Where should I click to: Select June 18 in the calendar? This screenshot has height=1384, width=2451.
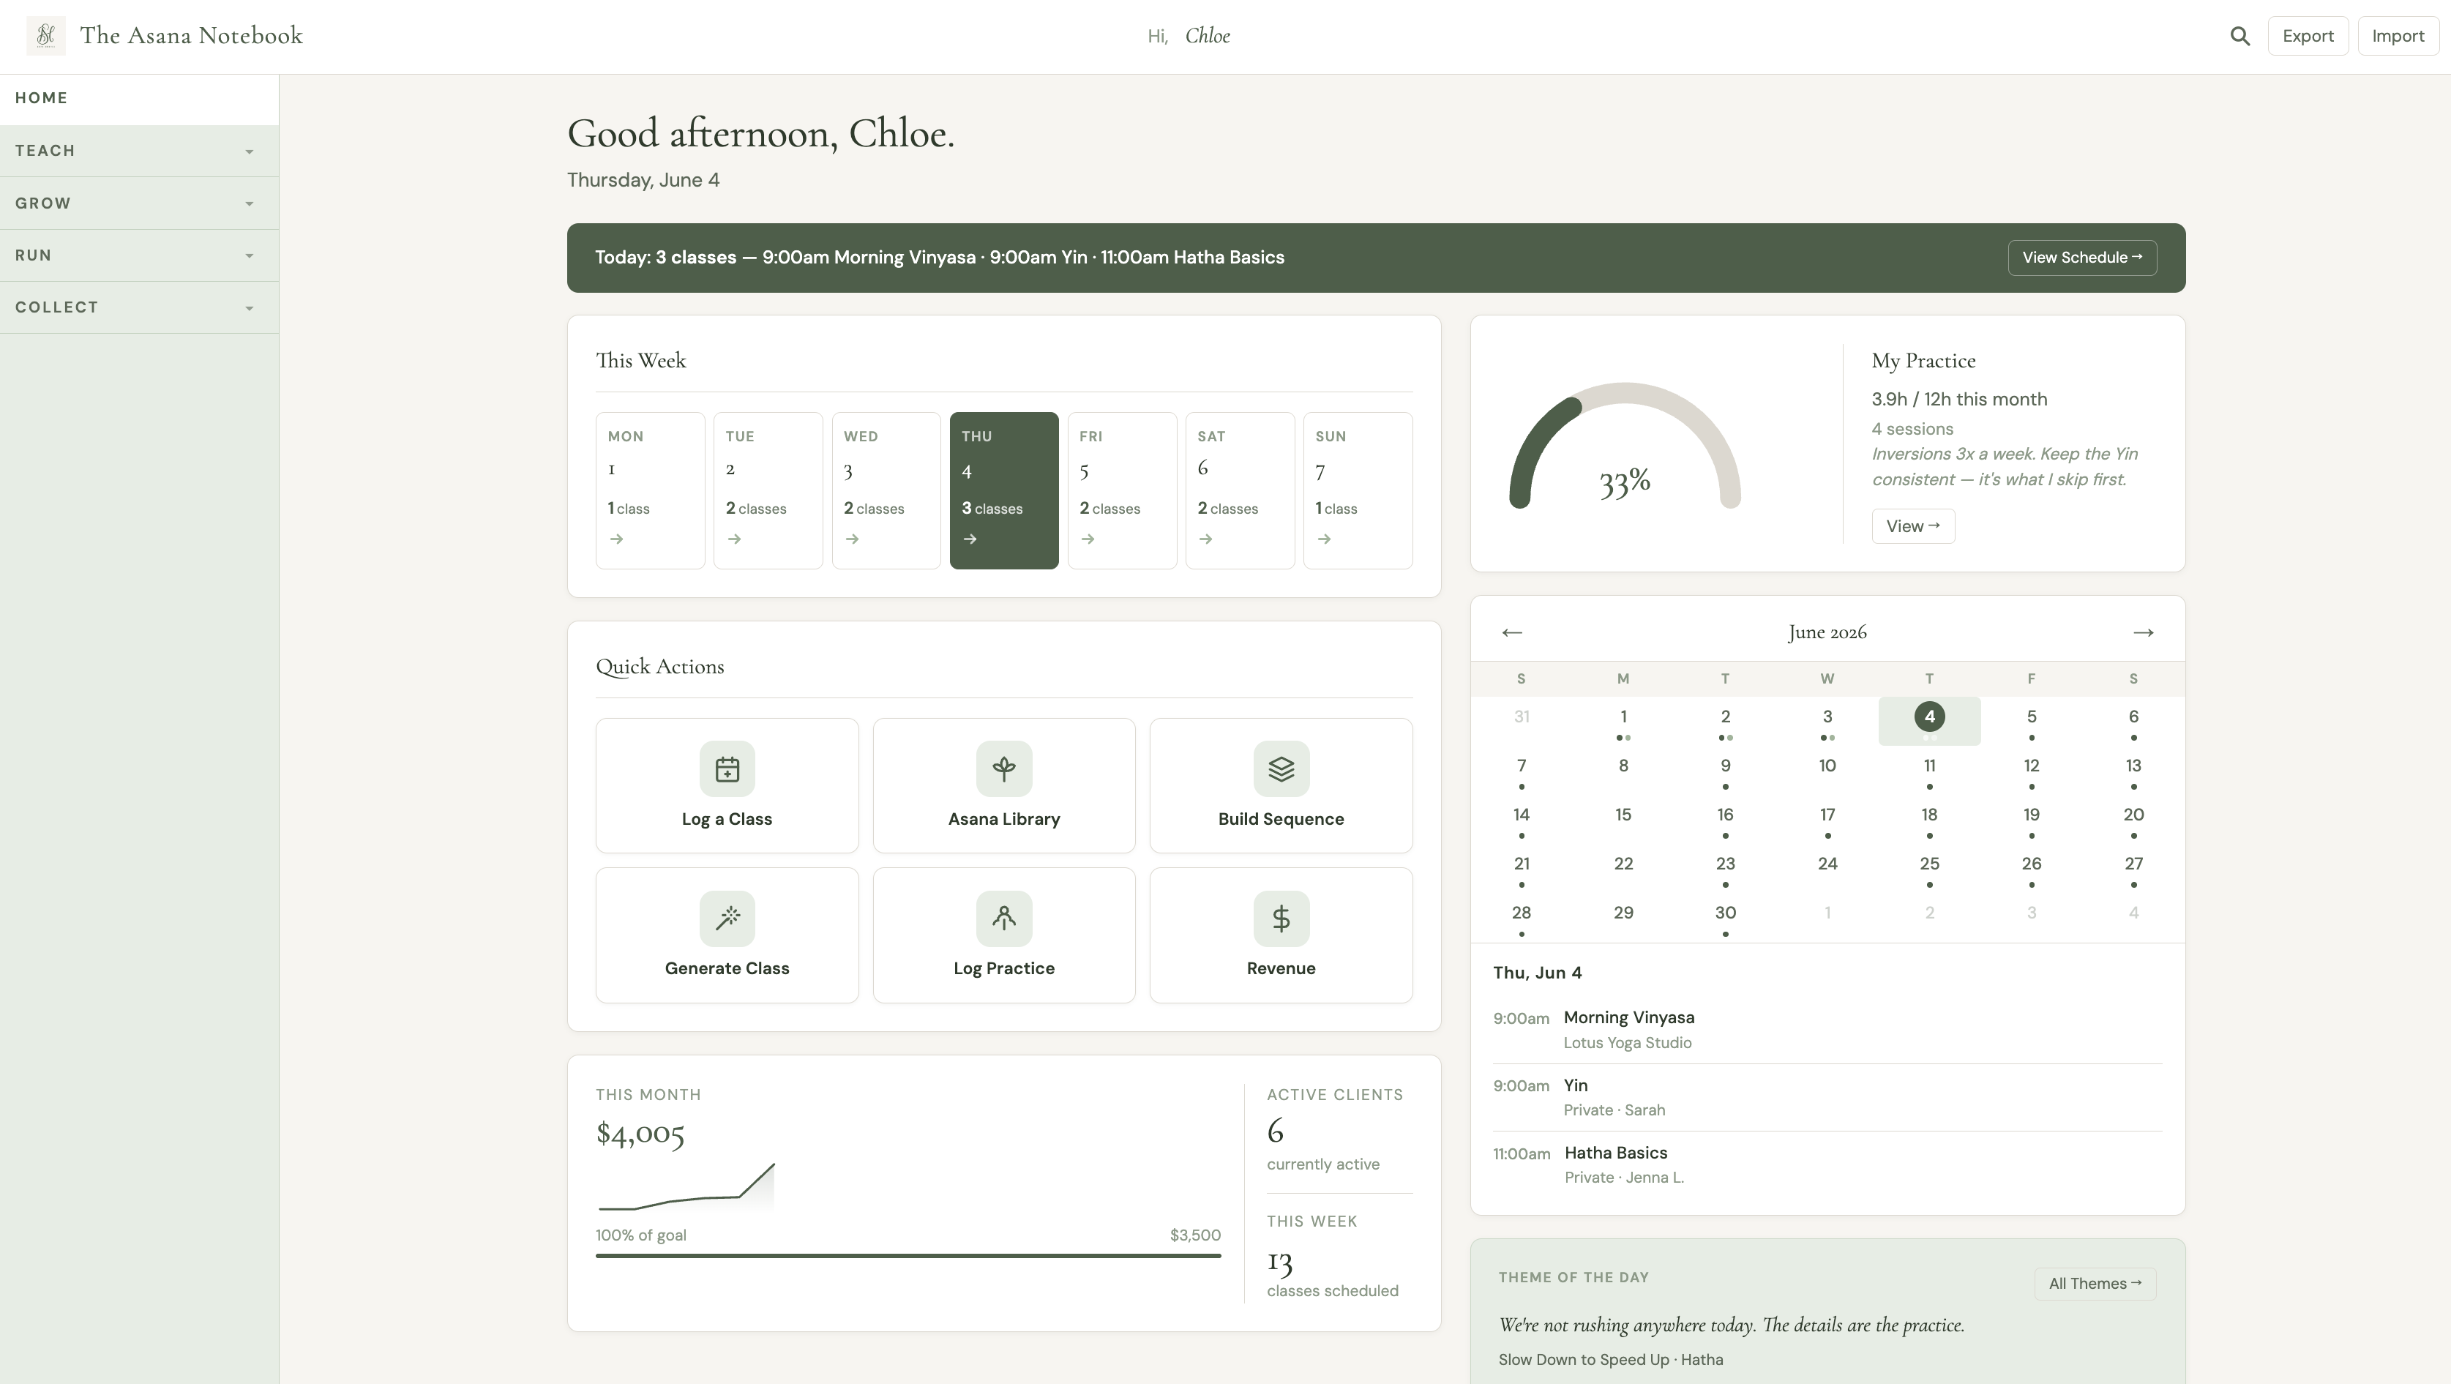pos(1930,820)
